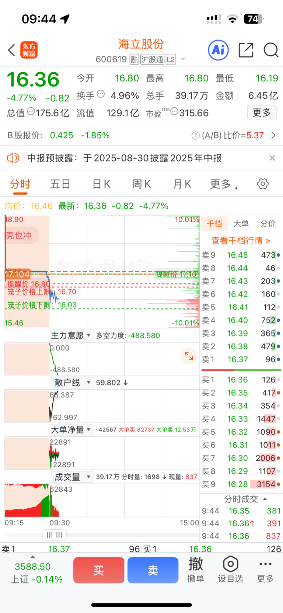Switch to the 周K tab
This screenshot has height=613, width=283.
(141, 184)
